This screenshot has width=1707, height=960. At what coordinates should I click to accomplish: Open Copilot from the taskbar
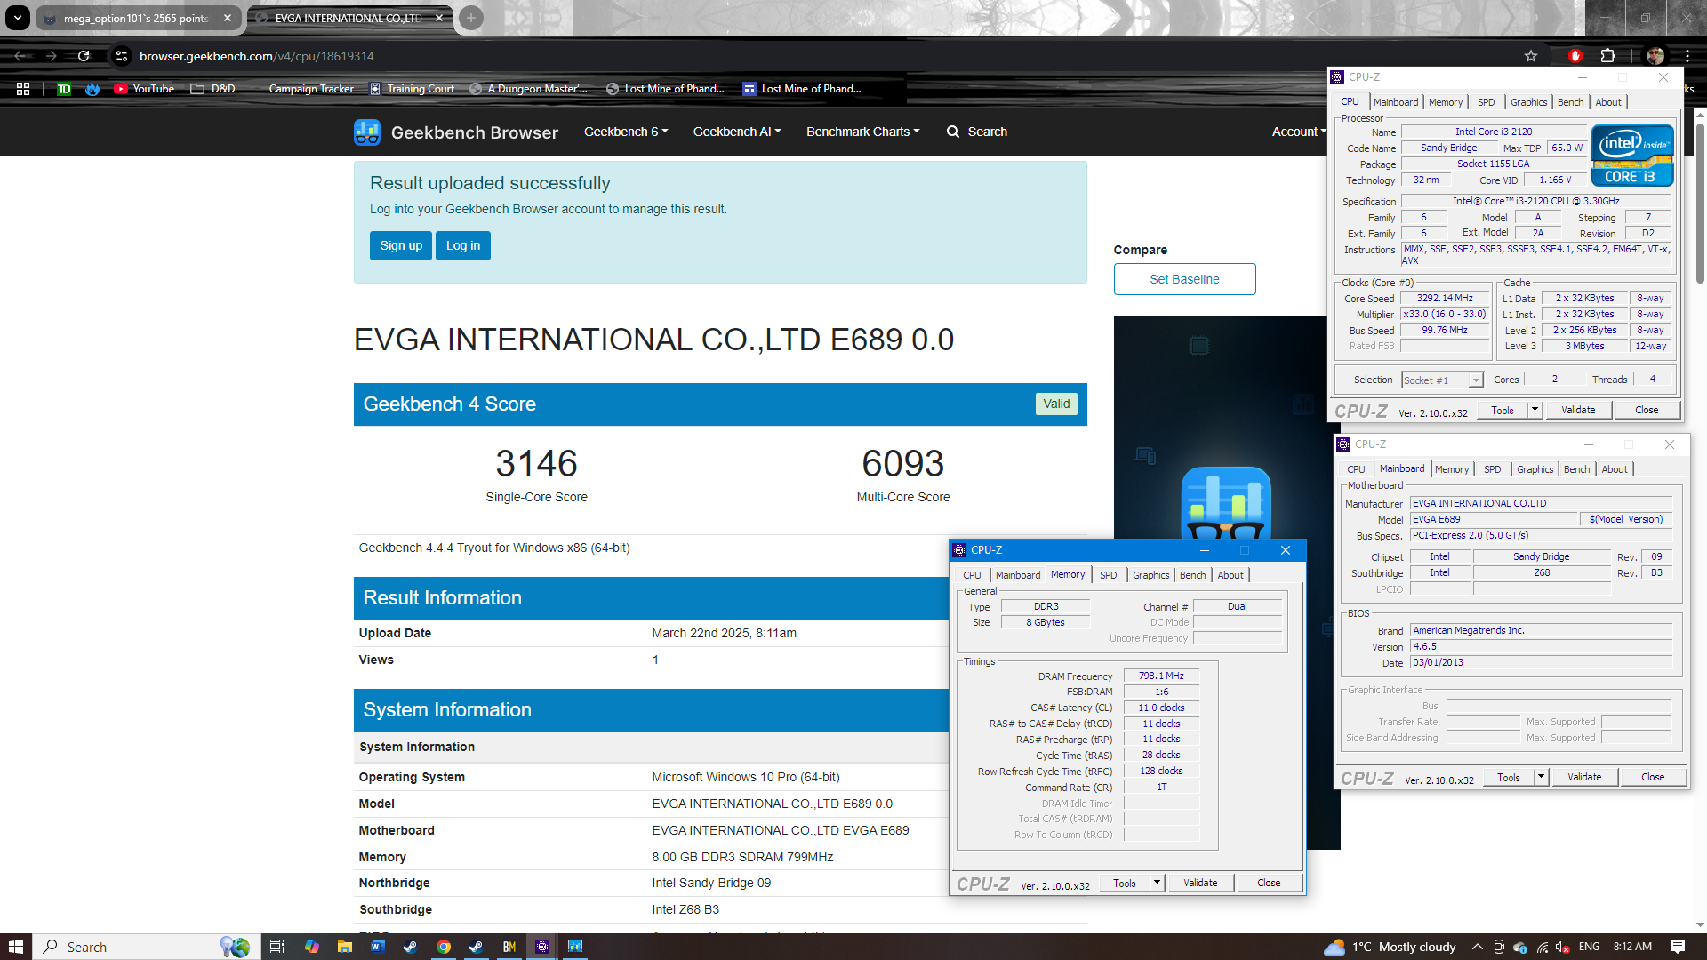click(311, 947)
